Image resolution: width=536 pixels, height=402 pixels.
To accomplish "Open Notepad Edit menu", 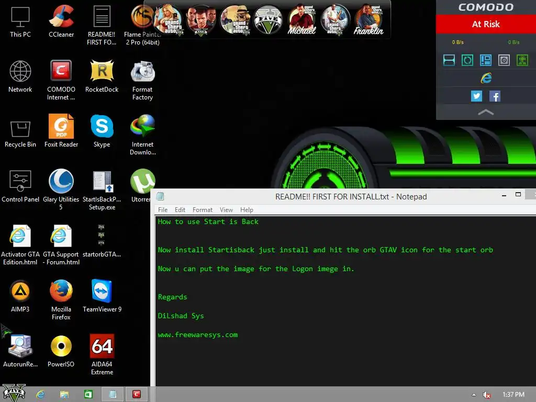I will pyautogui.click(x=180, y=210).
